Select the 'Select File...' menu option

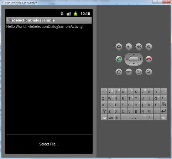[49, 144]
